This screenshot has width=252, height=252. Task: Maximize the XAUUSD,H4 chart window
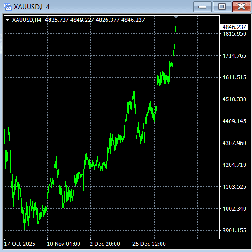pyautogui.click(x=222, y=7)
